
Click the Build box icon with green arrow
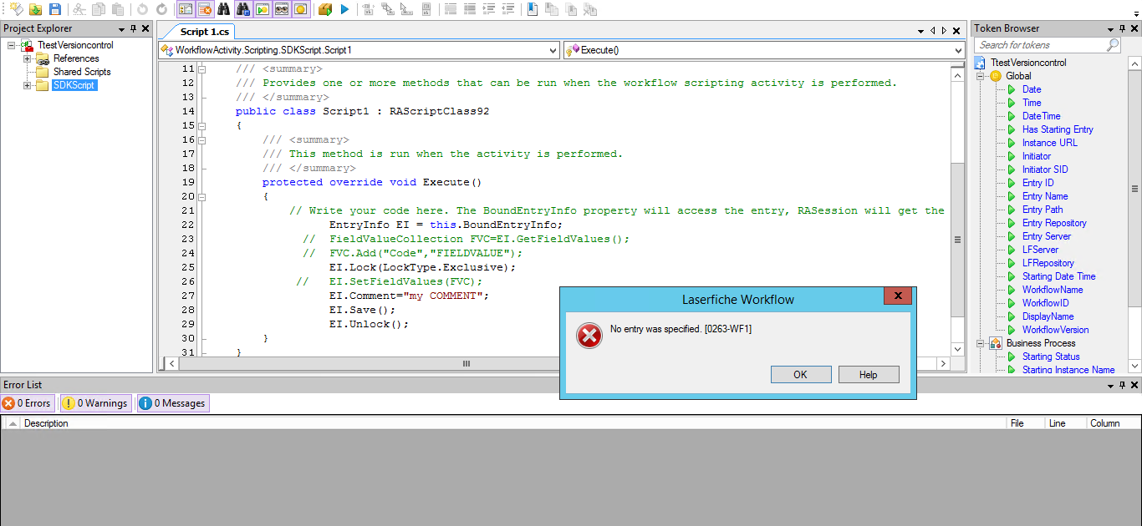[x=325, y=9]
